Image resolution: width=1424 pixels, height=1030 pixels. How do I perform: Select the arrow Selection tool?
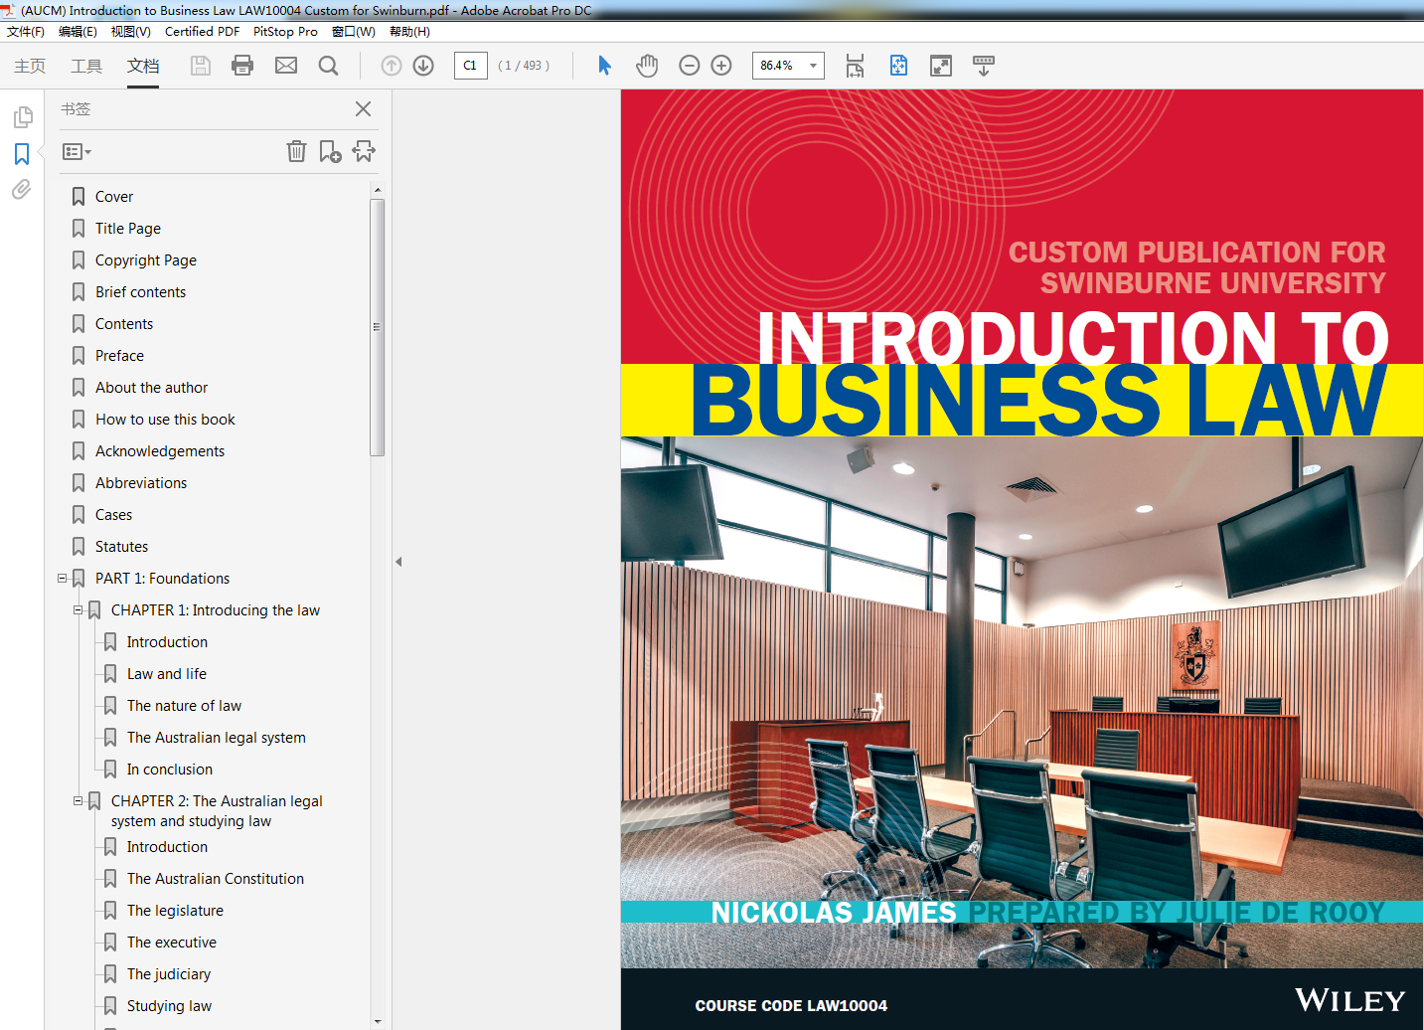(604, 66)
